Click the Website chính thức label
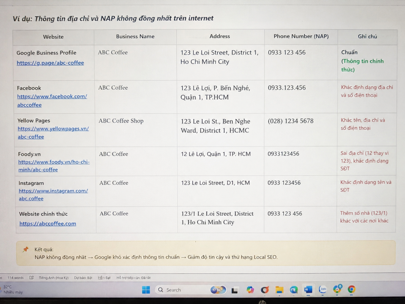The width and height of the screenshot is (405, 304). [43, 214]
